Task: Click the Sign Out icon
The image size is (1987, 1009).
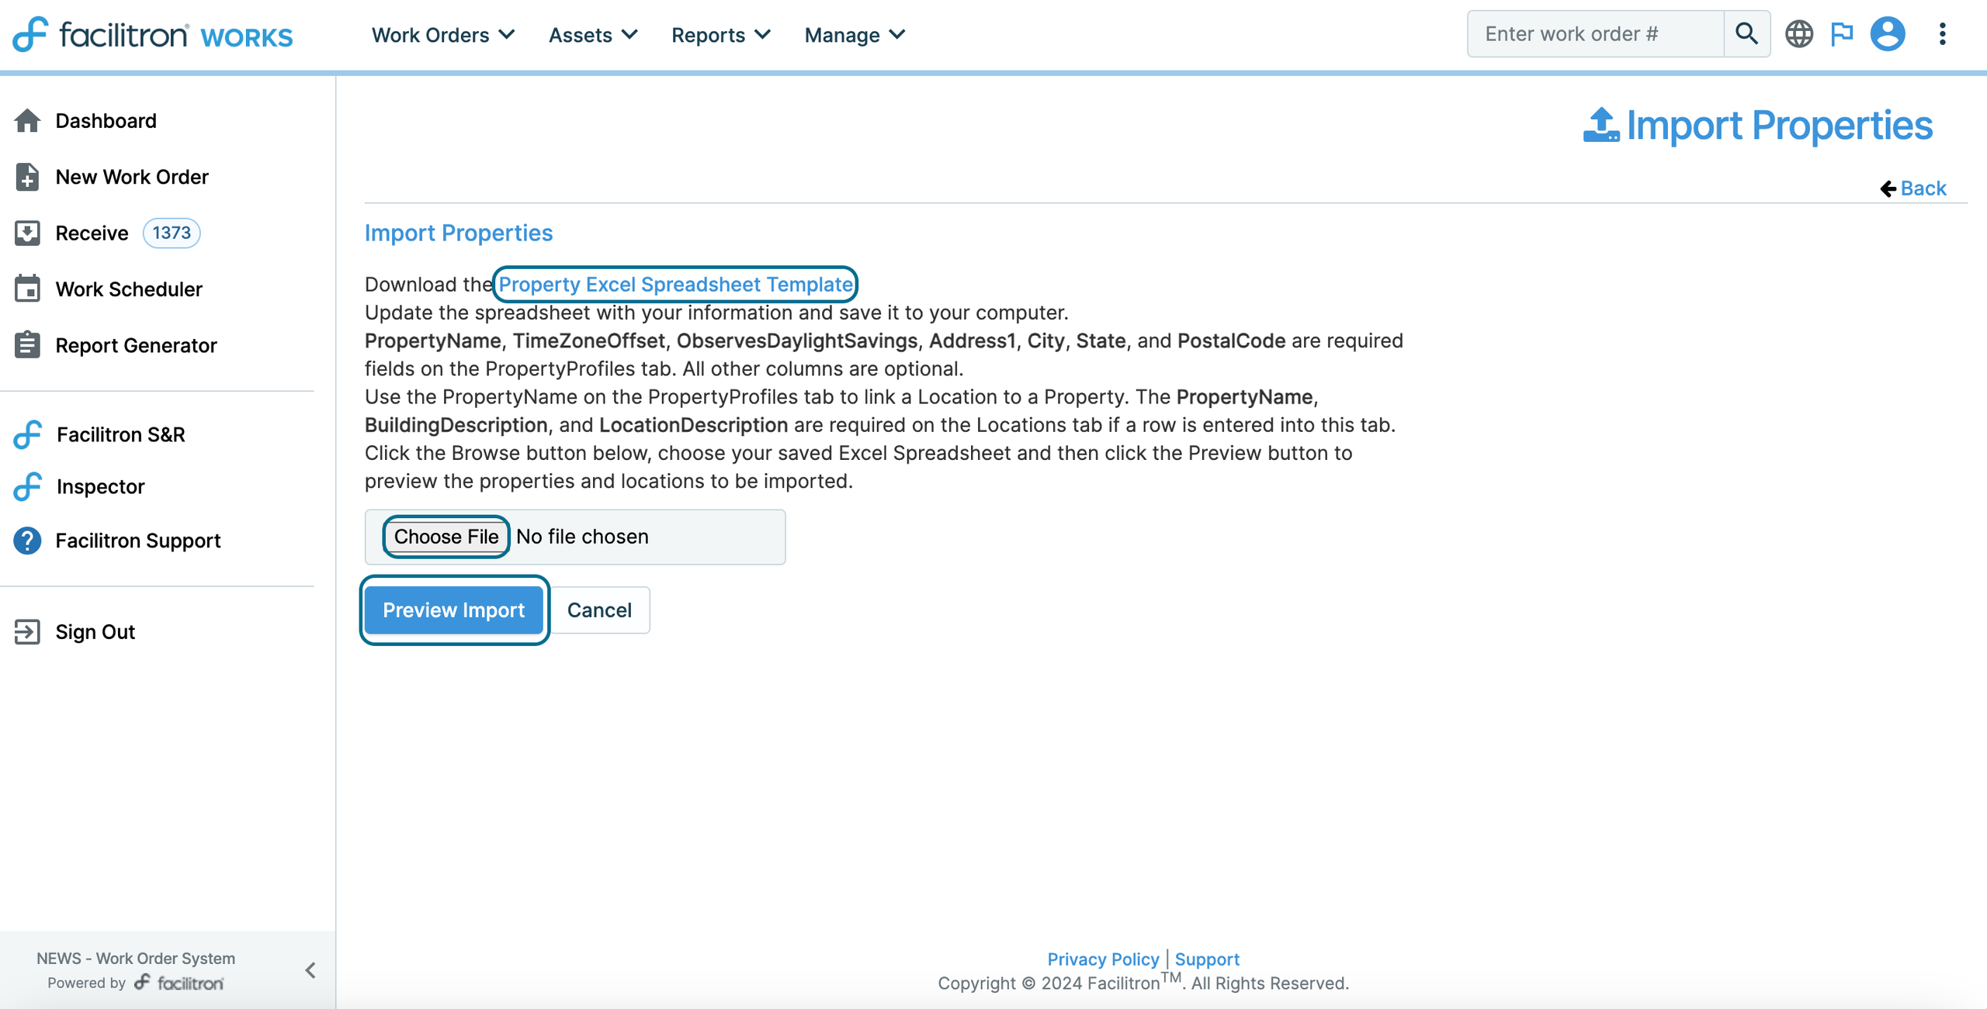Action: pos(27,631)
